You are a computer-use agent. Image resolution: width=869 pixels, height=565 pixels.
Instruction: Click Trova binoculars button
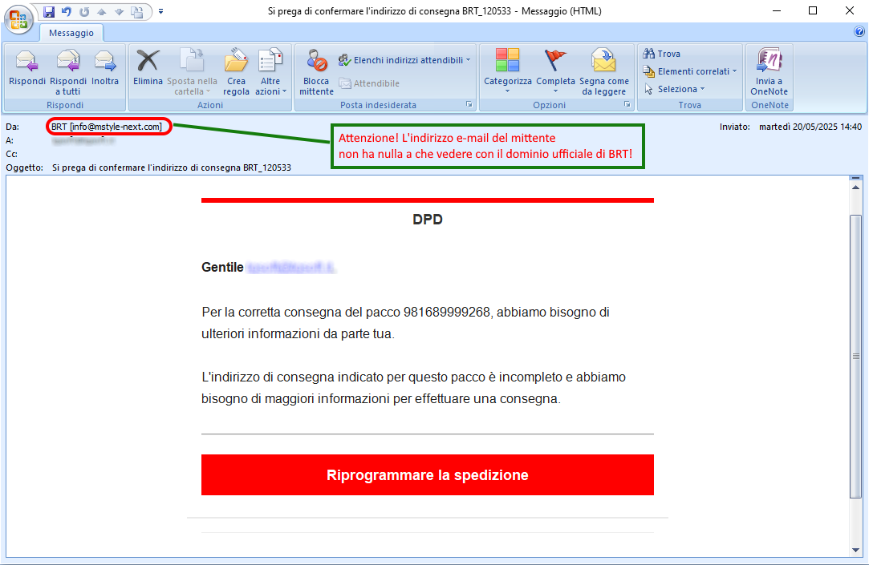[662, 54]
